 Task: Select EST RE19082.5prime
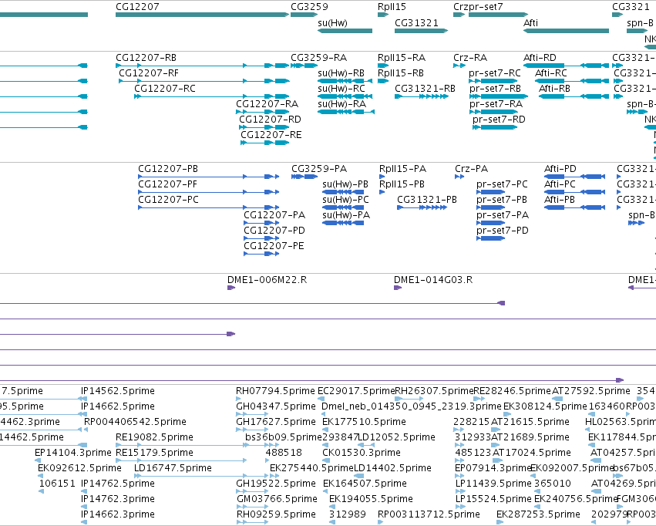coord(180,446)
